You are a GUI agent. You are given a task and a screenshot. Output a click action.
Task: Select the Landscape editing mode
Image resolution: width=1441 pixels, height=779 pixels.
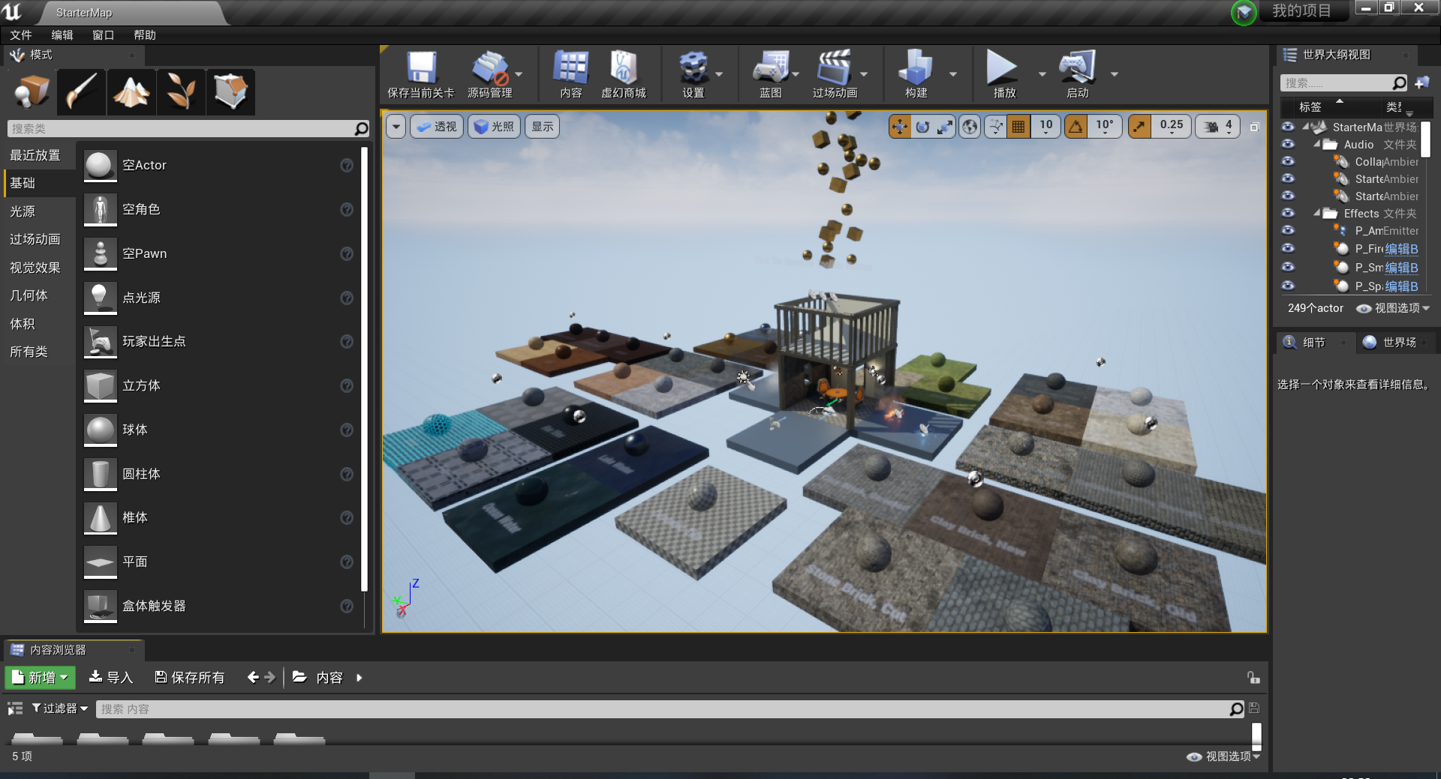131,91
